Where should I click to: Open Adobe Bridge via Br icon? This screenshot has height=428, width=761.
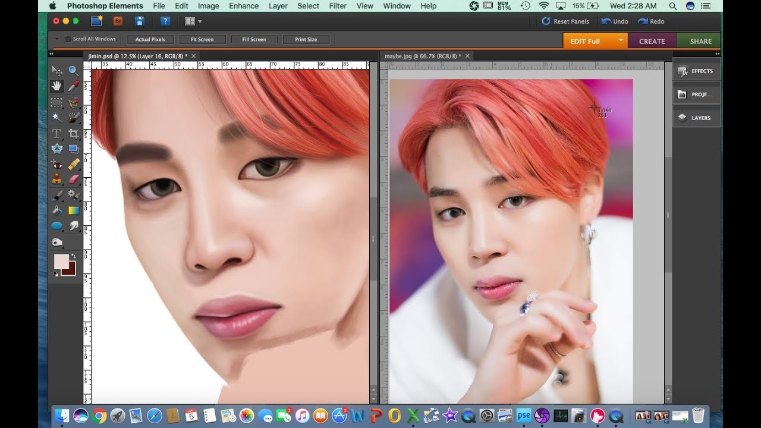pos(118,21)
